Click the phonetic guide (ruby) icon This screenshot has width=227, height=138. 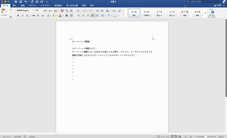tap(67, 11)
